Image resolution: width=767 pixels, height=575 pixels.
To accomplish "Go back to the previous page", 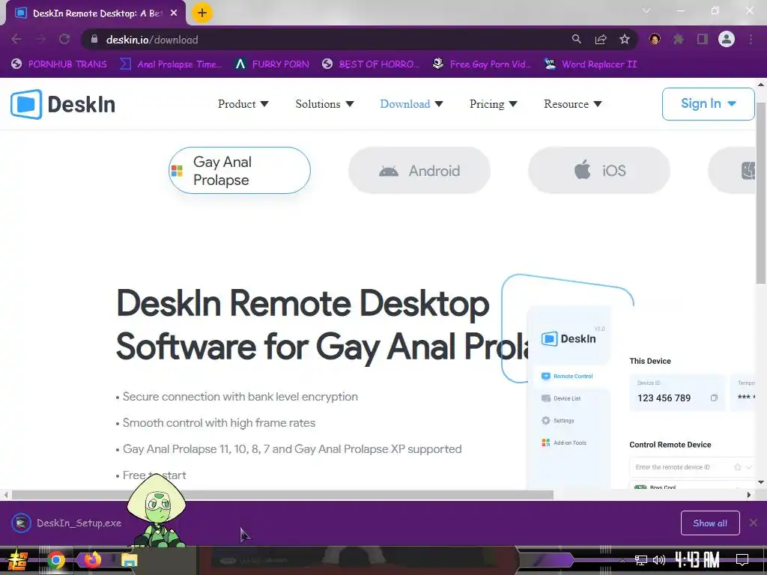I will pos(16,39).
